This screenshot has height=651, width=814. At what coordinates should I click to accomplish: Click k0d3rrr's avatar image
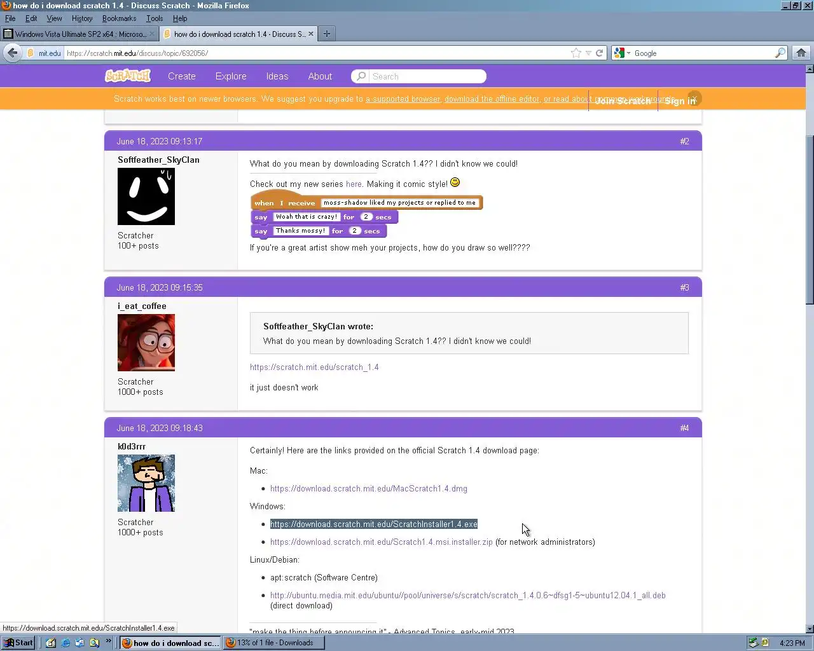(x=146, y=483)
